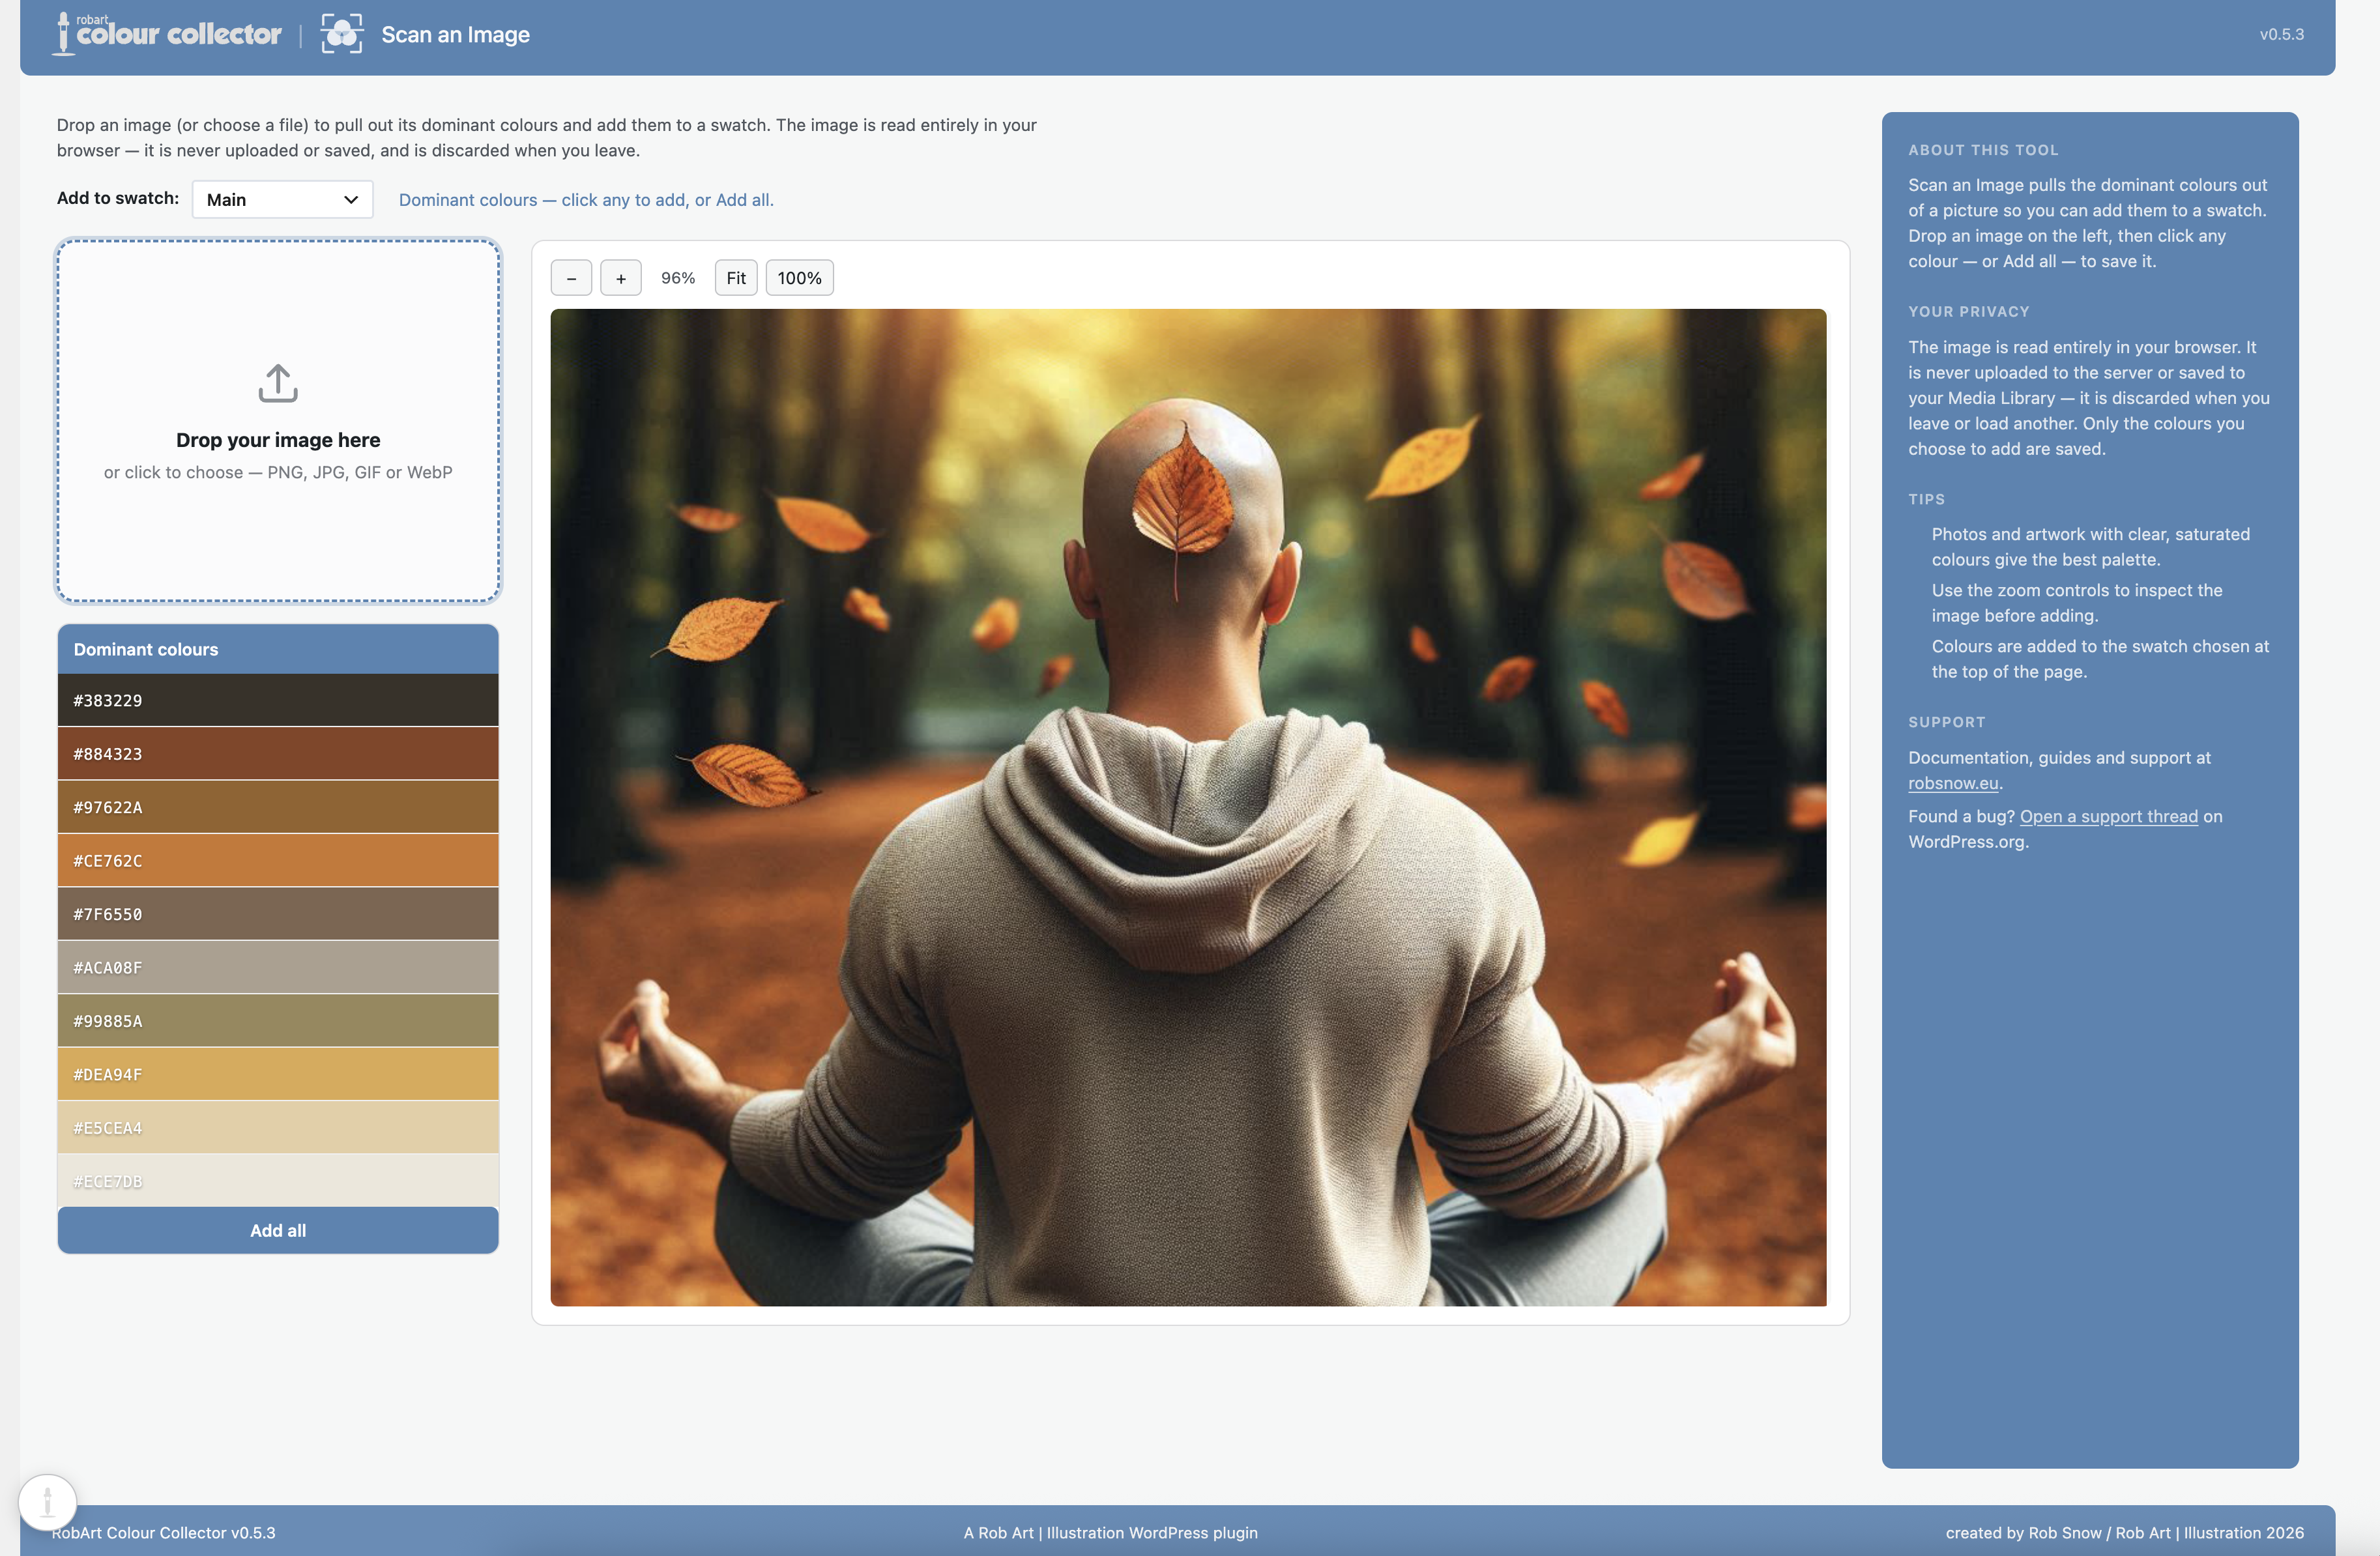
Task: Click the Colour Collector pipette logo
Action: pos(167,34)
